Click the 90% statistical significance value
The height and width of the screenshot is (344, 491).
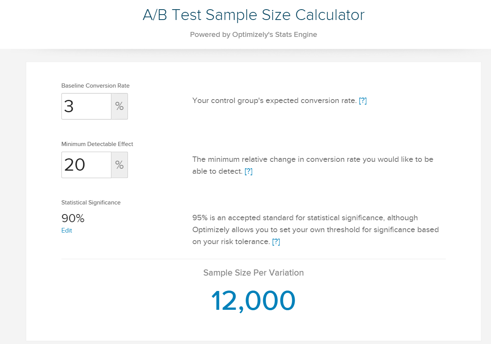click(x=73, y=218)
